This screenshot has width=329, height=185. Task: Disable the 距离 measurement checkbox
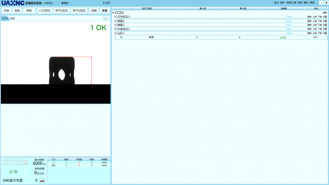click(x=121, y=37)
